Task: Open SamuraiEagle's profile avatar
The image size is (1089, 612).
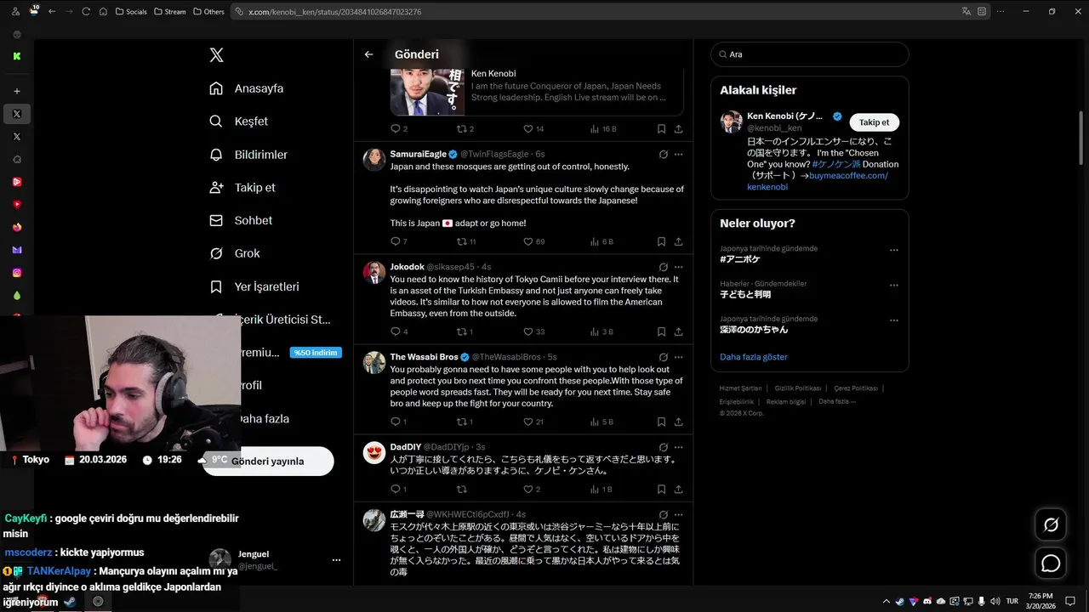Action: click(374, 160)
